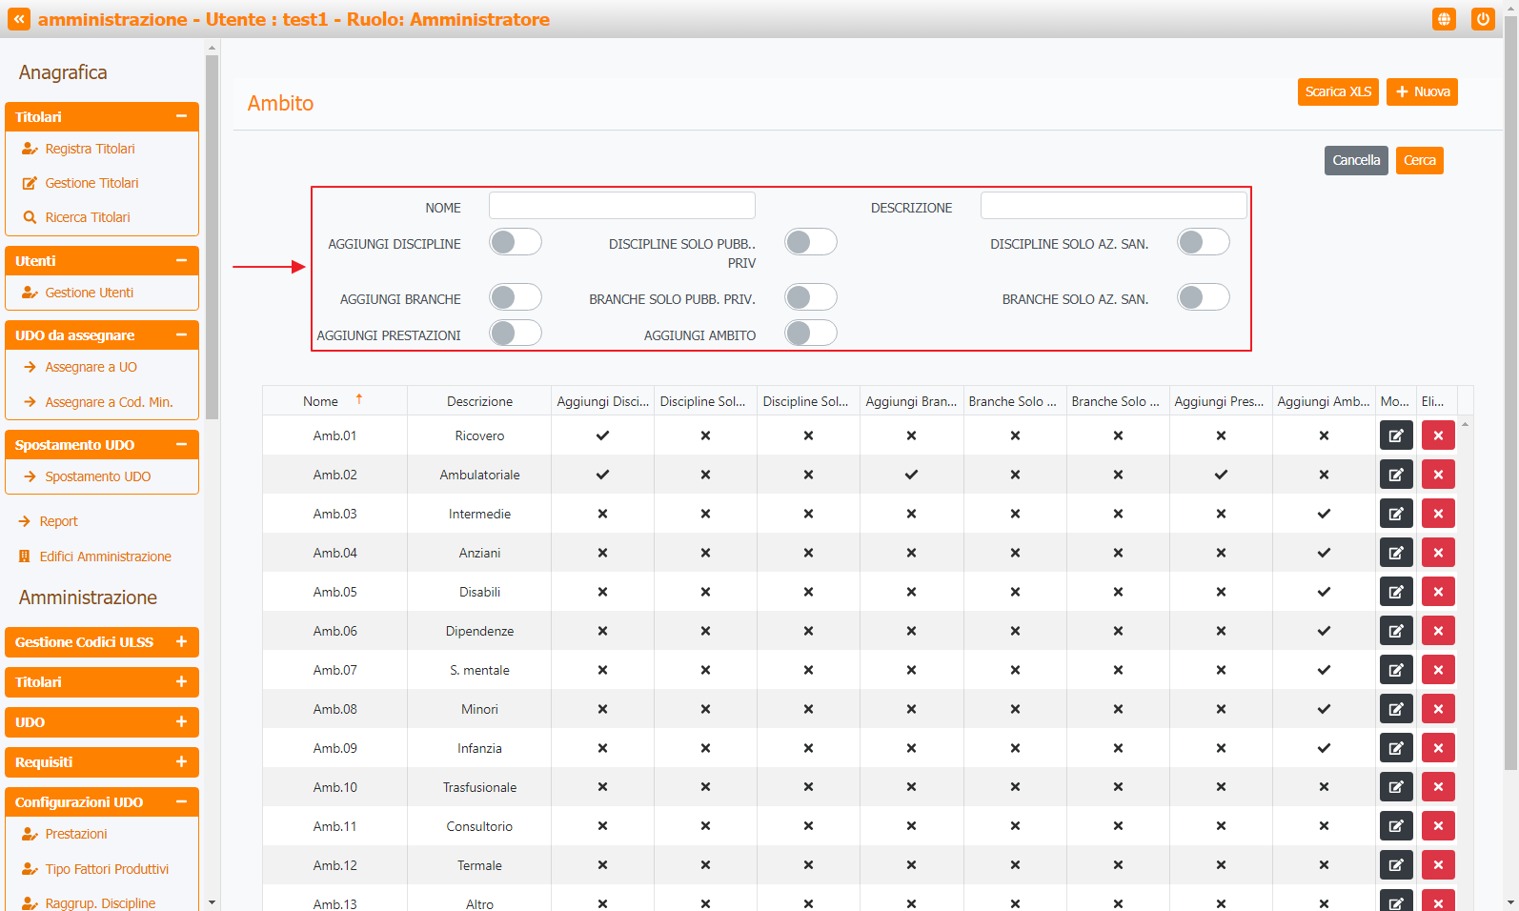This screenshot has height=911, width=1519.
Task: Switch on Aggiungi Ambito filter
Action: 810,333
